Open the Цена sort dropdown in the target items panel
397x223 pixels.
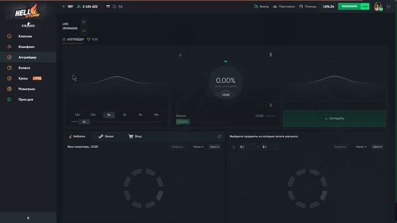tap(377, 147)
